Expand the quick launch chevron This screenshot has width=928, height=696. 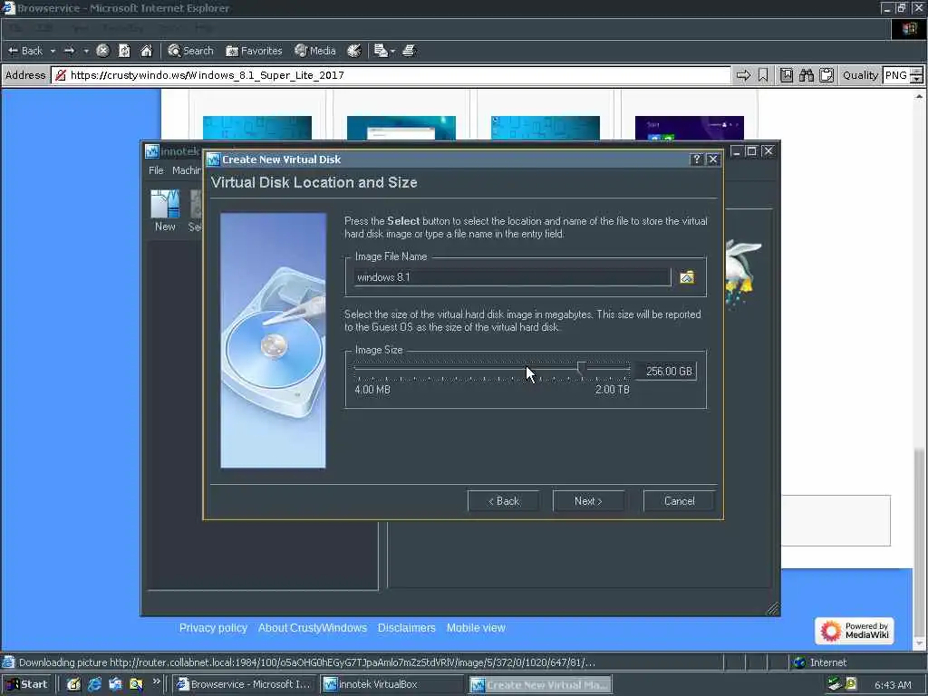(156, 681)
